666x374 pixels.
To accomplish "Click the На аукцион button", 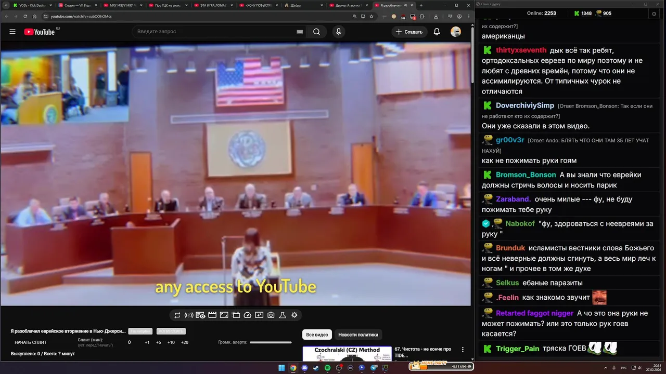I will [x=140, y=331].
